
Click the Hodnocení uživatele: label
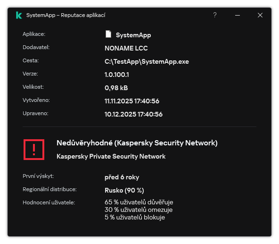click(x=49, y=202)
